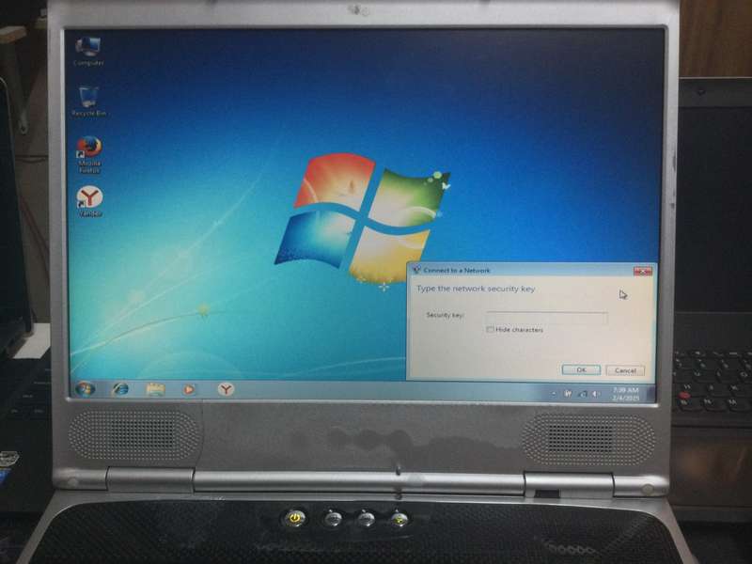The width and height of the screenshot is (752, 564).
Task: Open the taskbar clock showing 7:39 AM
Action: (x=625, y=394)
